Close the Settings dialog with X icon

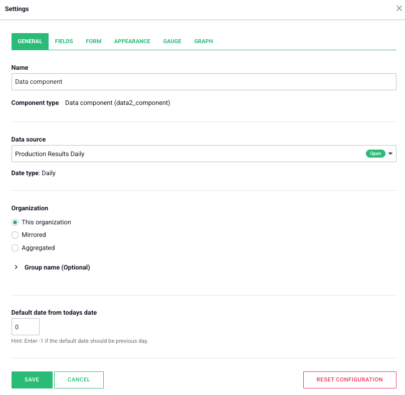(x=399, y=9)
